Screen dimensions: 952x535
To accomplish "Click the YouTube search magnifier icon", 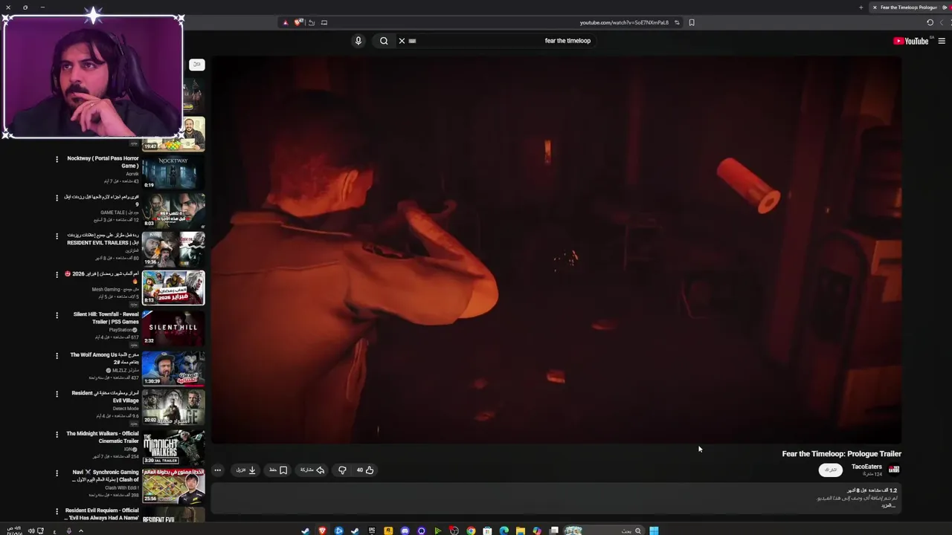I will (x=384, y=41).
